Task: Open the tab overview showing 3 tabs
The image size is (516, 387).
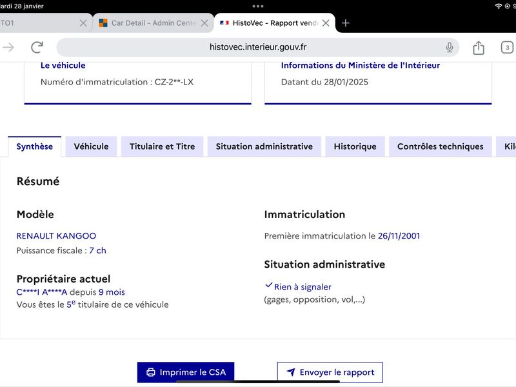Action: [x=507, y=48]
